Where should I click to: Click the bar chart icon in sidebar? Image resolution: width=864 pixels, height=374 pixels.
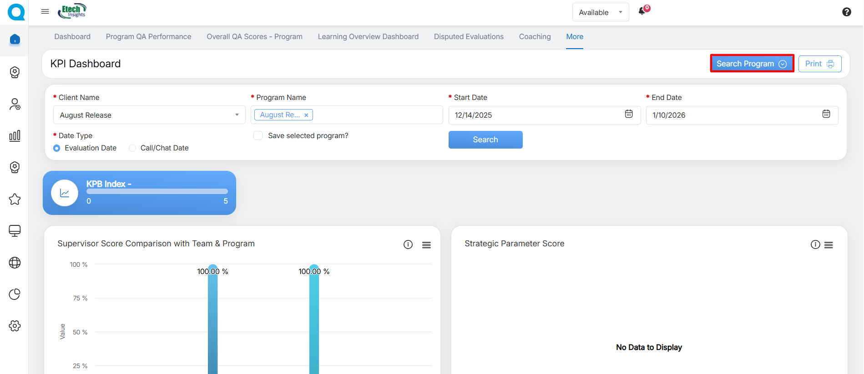coord(15,136)
